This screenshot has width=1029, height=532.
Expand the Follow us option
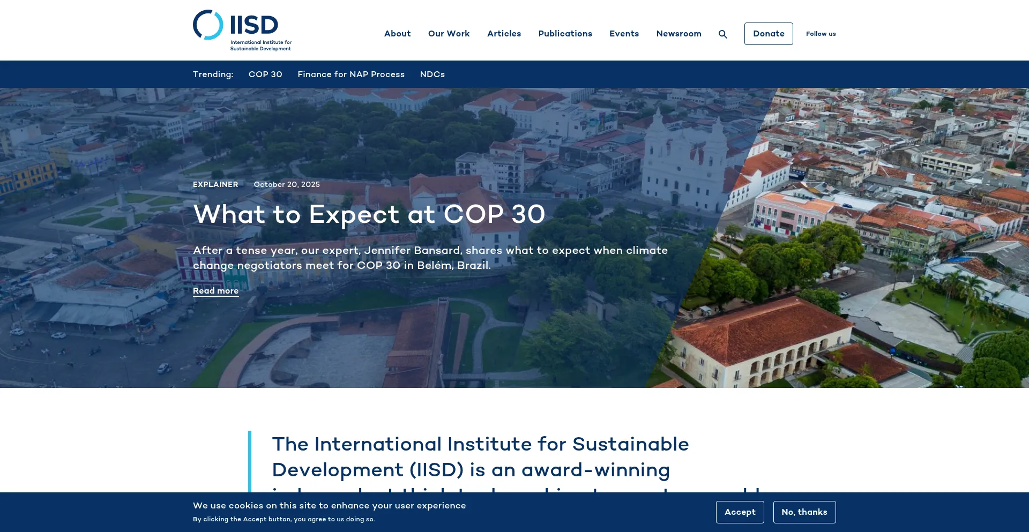tap(821, 34)
